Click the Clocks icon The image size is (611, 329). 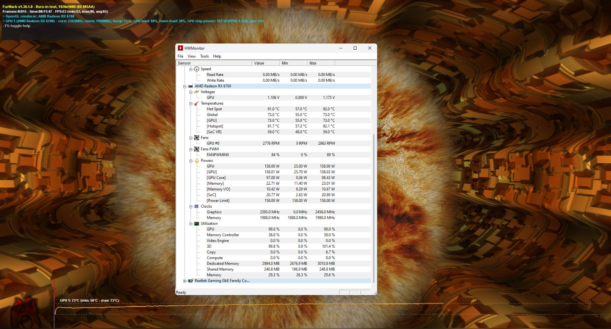pos(197,206)
